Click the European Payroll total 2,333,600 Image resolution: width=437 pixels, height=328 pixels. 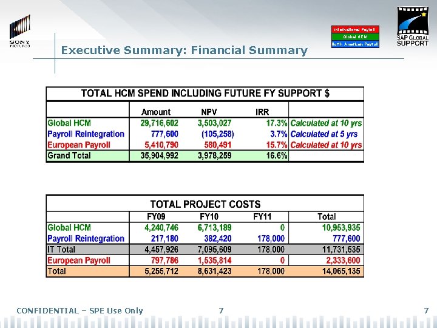pyautogui.click(x=343, y=260)
